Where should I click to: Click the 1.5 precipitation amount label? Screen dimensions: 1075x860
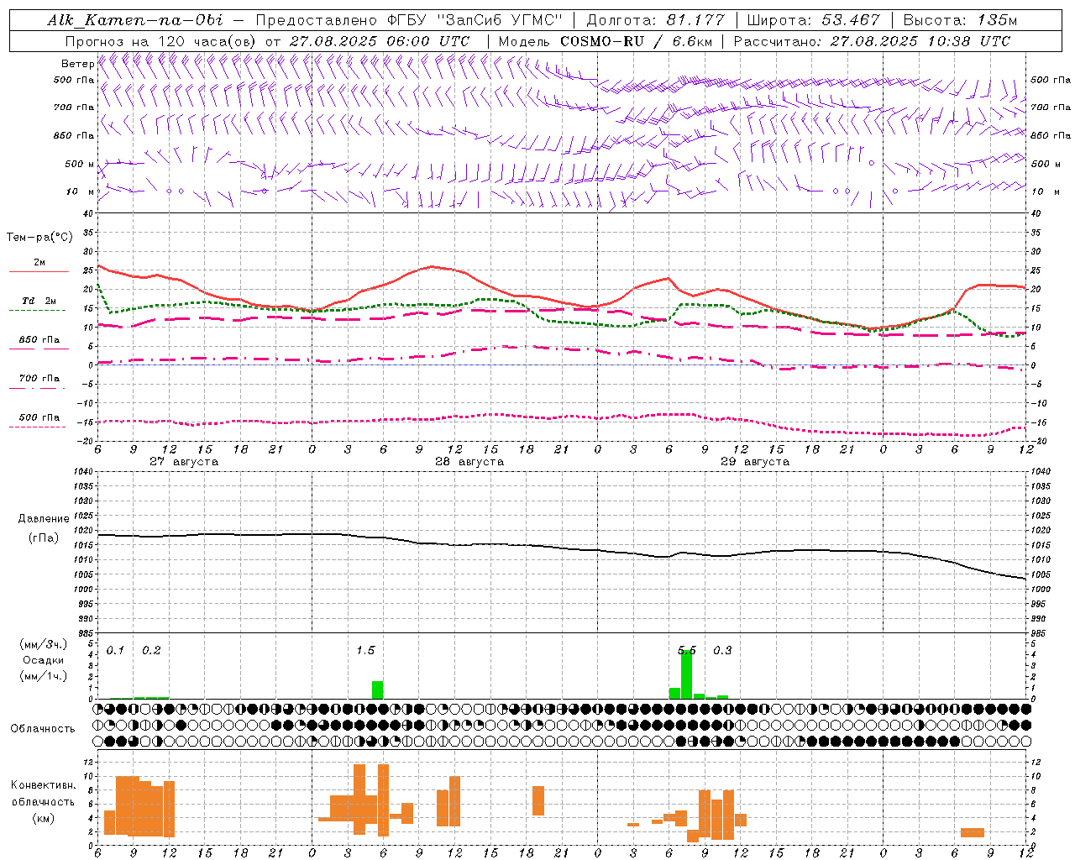point(365,651)
